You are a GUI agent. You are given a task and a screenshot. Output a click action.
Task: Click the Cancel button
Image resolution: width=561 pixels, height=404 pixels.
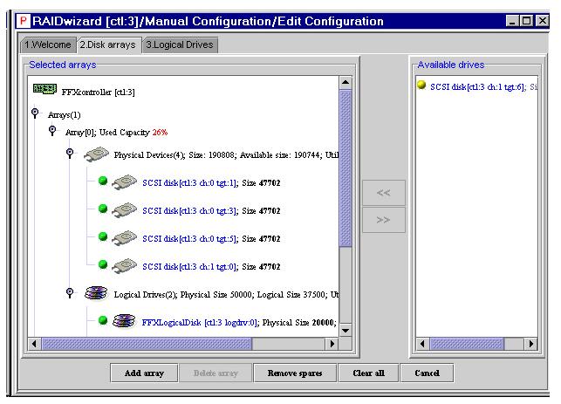click(x=428, y=373)
